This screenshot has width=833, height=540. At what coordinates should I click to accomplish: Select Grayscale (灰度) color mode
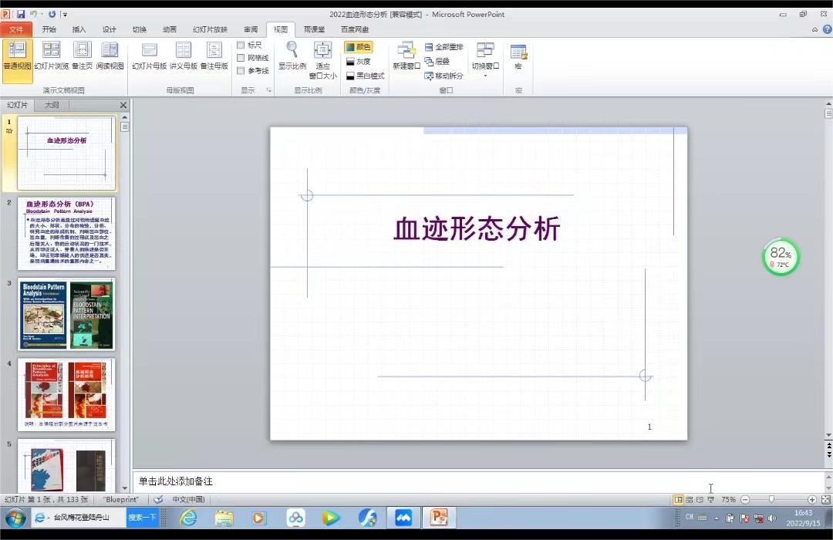(359, 62)
